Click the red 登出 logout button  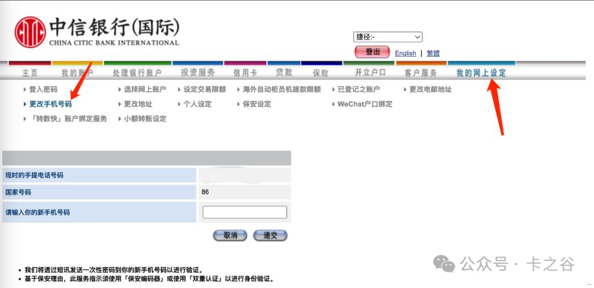pyautogui.click(x=372, y=52)
